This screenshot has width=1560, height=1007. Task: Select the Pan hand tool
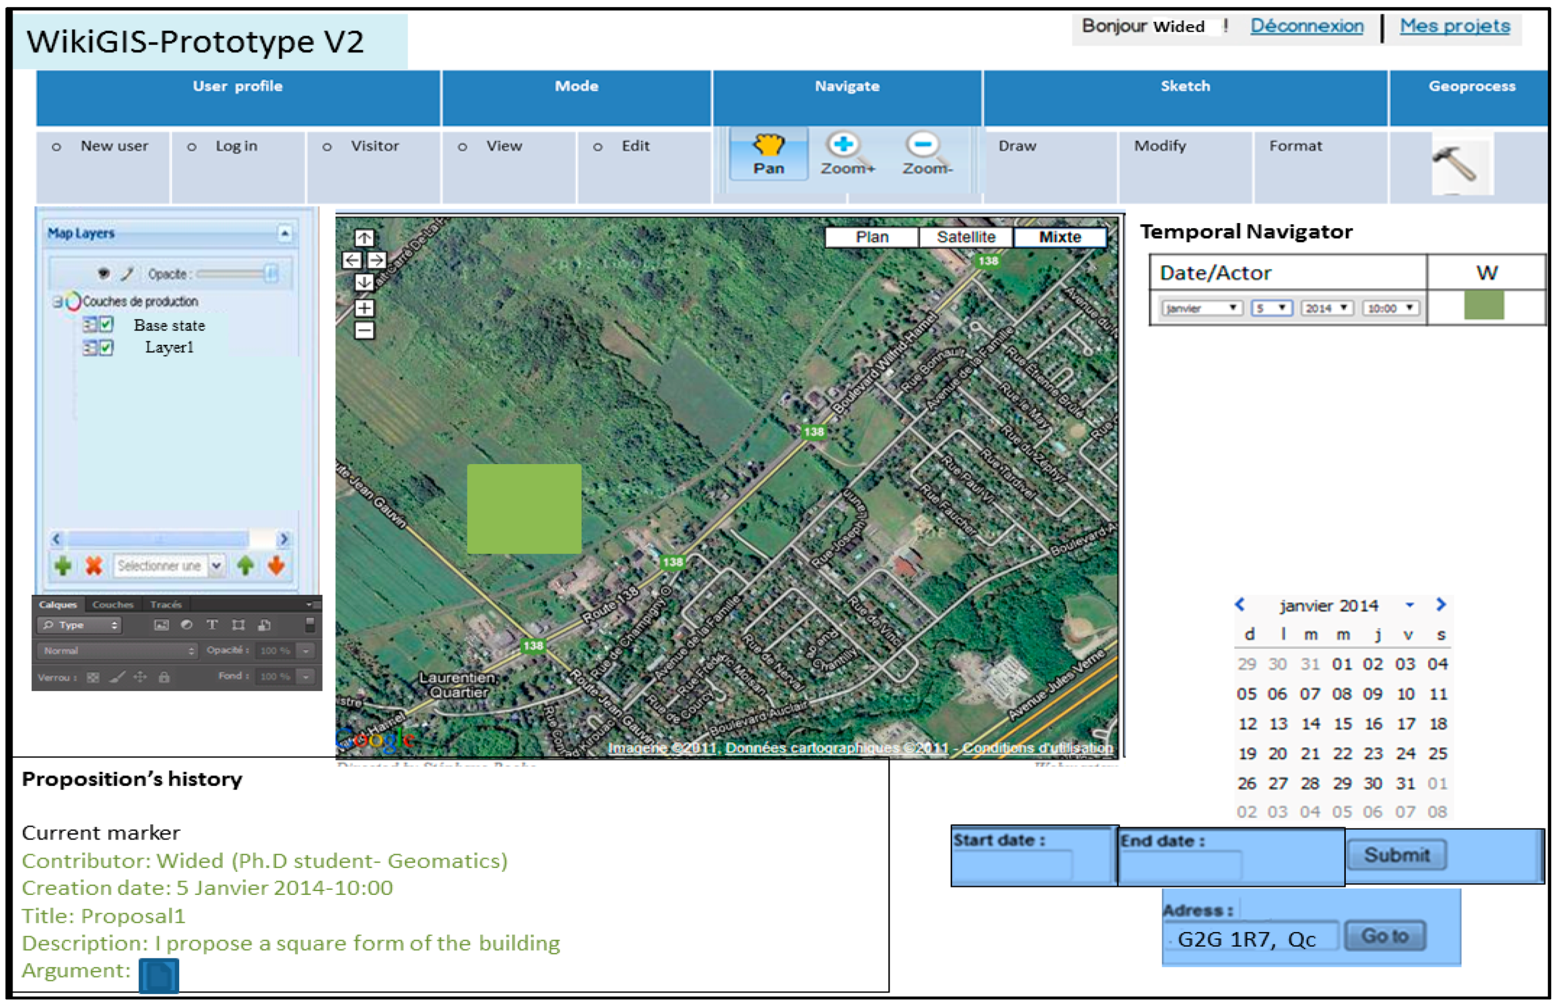[768, 152]
